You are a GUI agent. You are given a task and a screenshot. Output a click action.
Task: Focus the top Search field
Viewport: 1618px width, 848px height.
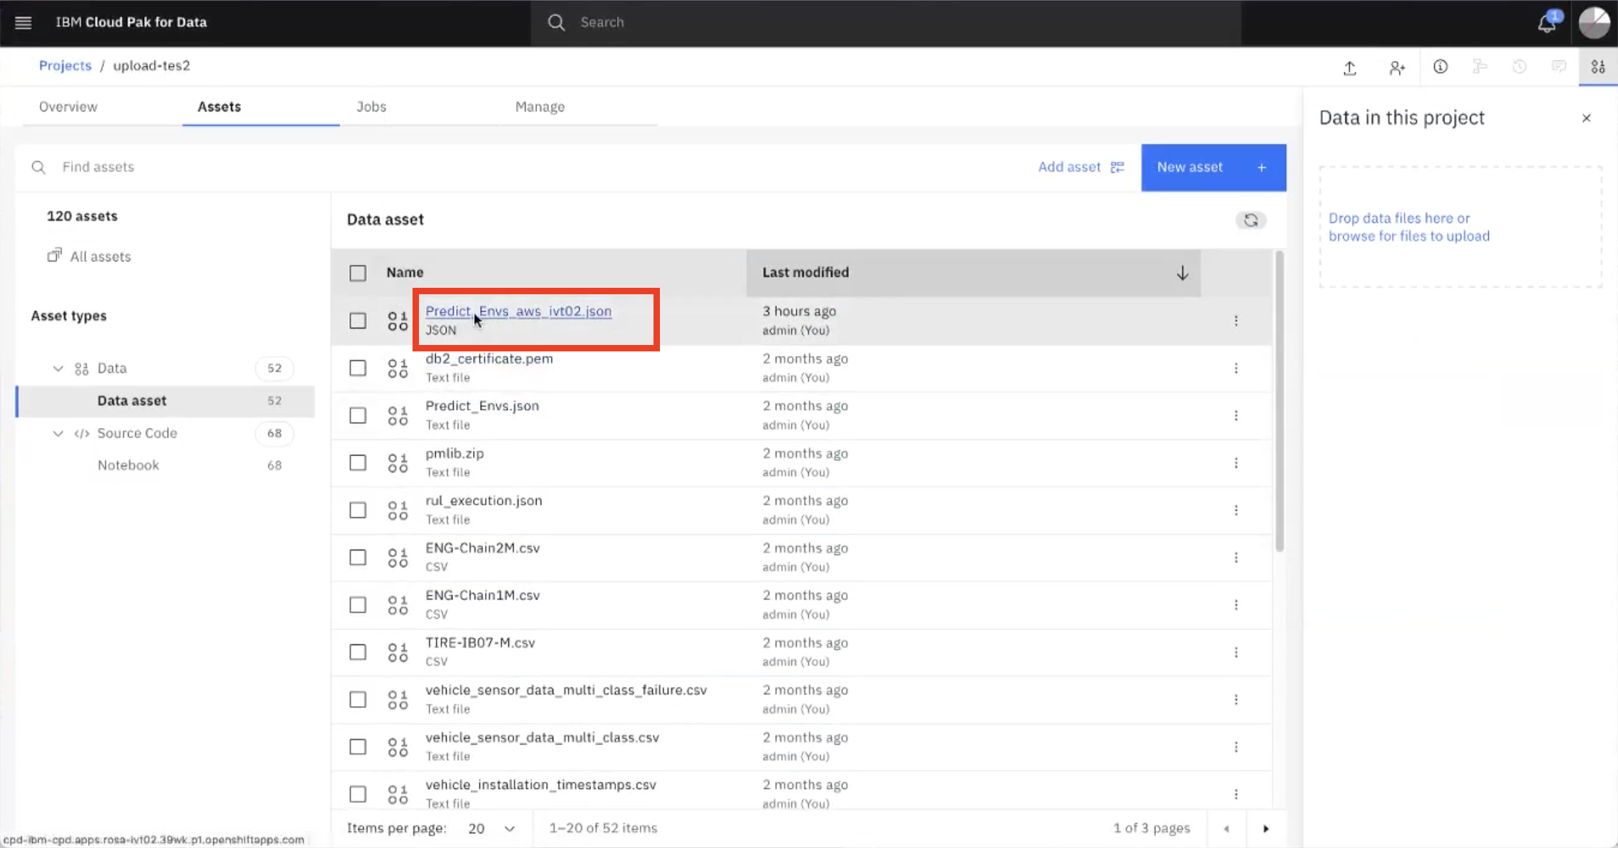pyautogui.click(x=885, y=22)
